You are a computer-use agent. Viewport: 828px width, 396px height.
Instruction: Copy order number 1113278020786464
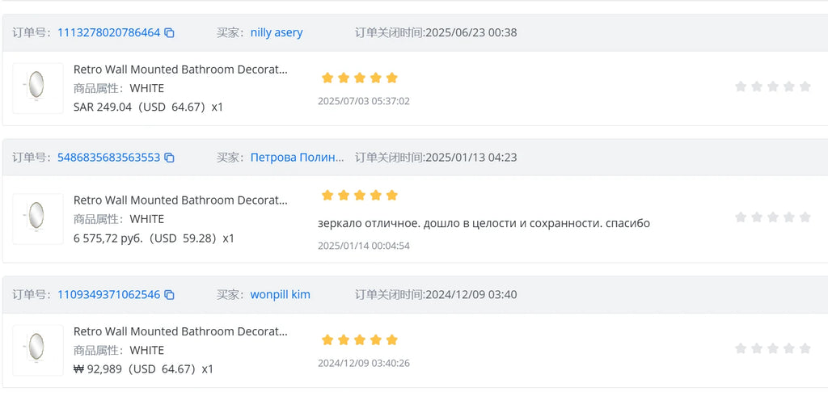[170, 33]
